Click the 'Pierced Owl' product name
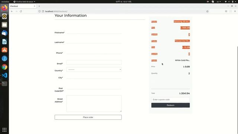Image resolution: width=238 pixels, height=134 pixels. coord(182,41)
